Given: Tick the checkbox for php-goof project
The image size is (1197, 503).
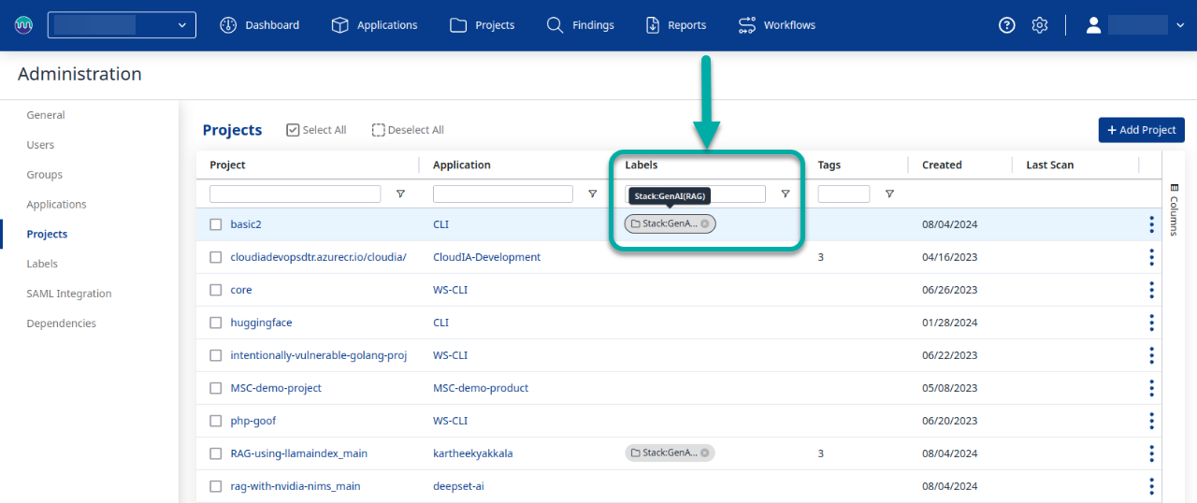Looking at the screenshot, I should click(216, 421).
